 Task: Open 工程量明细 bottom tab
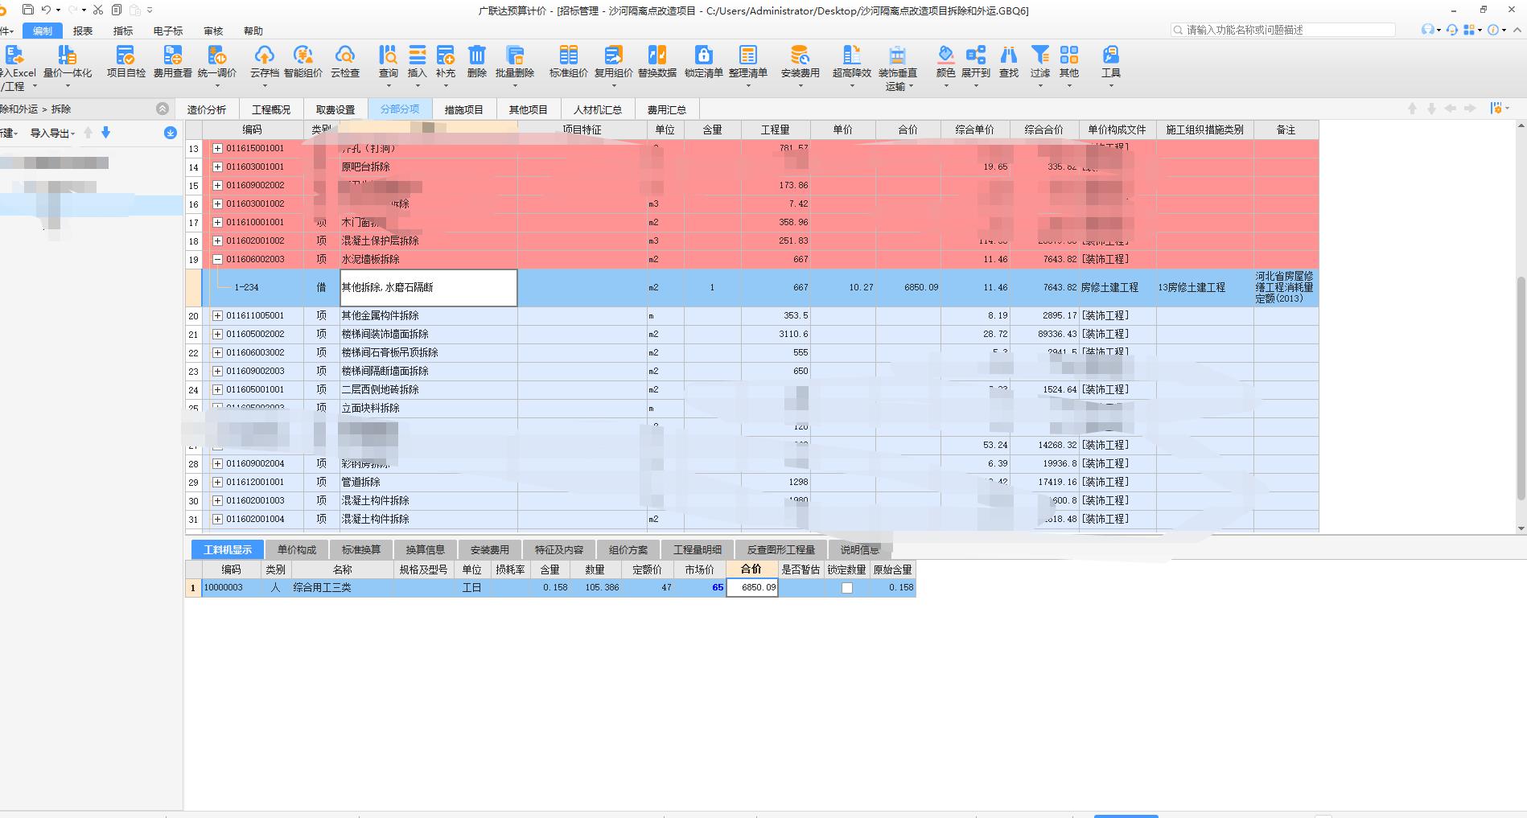point(698,550)
